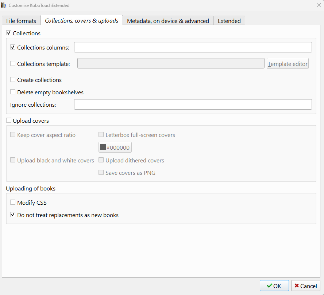Pick the #000000 letterbox colour button
Viewport: 324px width, 295px height.
click(x=115, y=147)
